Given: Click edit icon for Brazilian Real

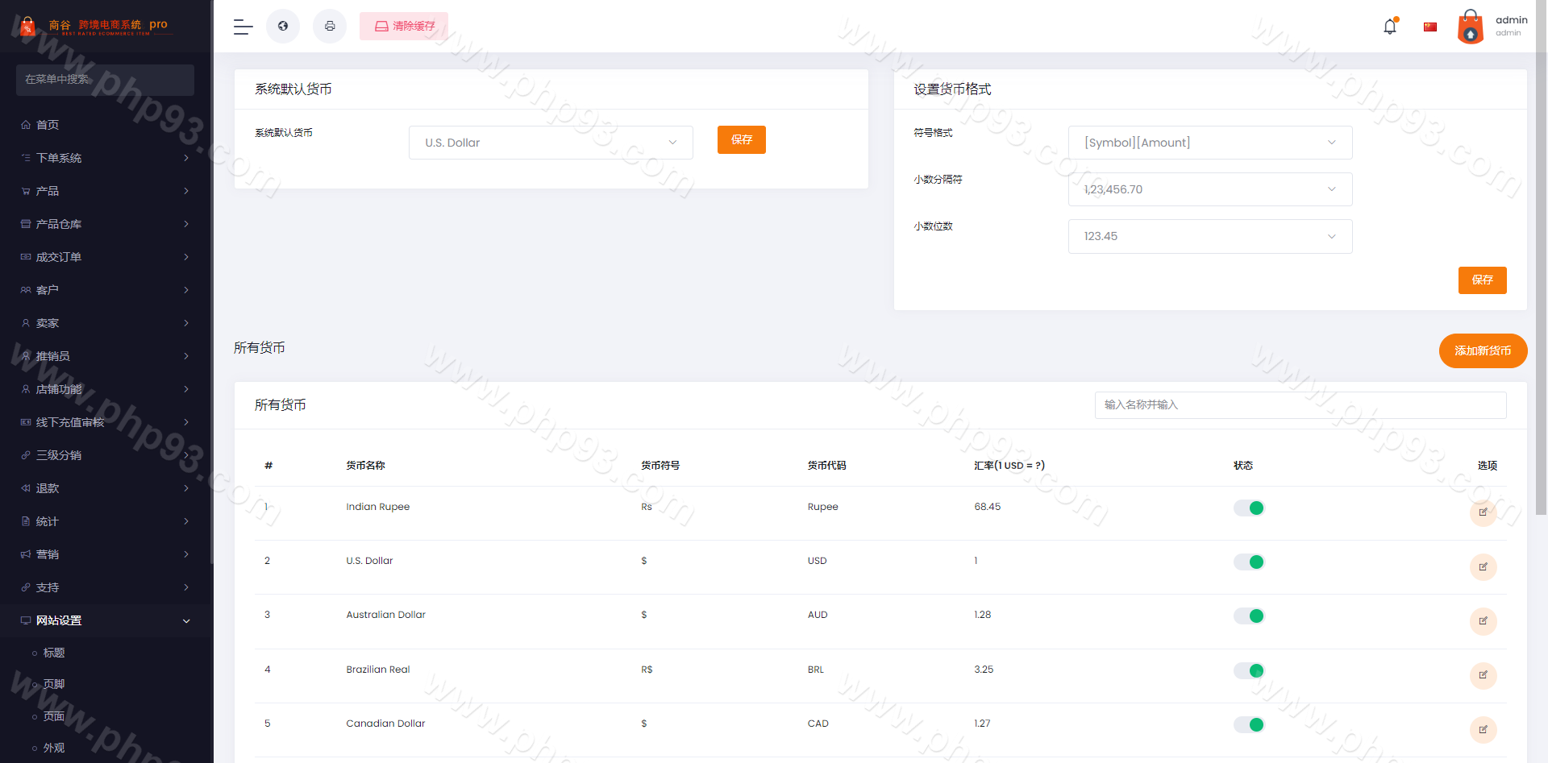Looking at the screenshot, I should [x=1483, y=675].
